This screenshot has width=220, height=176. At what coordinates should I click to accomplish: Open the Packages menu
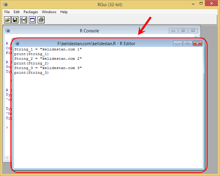point(31,12)
